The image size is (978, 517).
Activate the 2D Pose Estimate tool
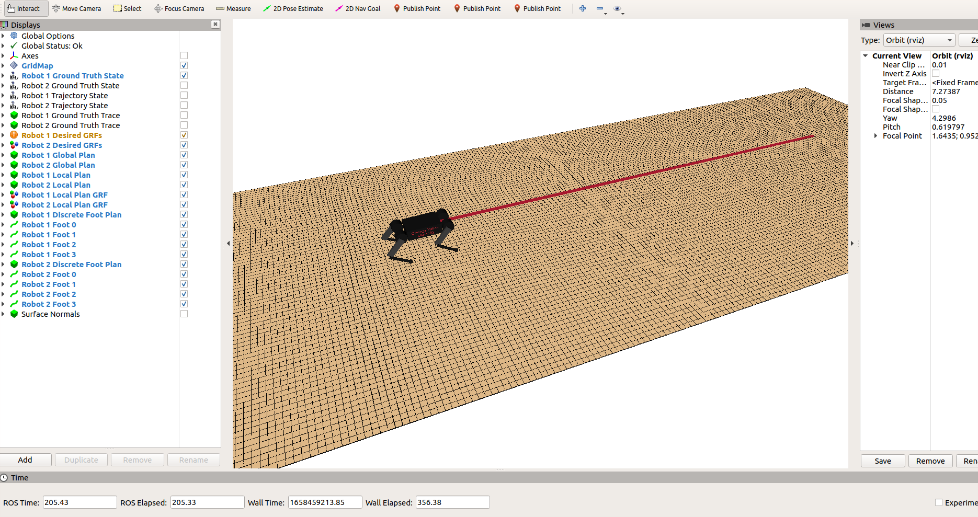click(293, 8)
